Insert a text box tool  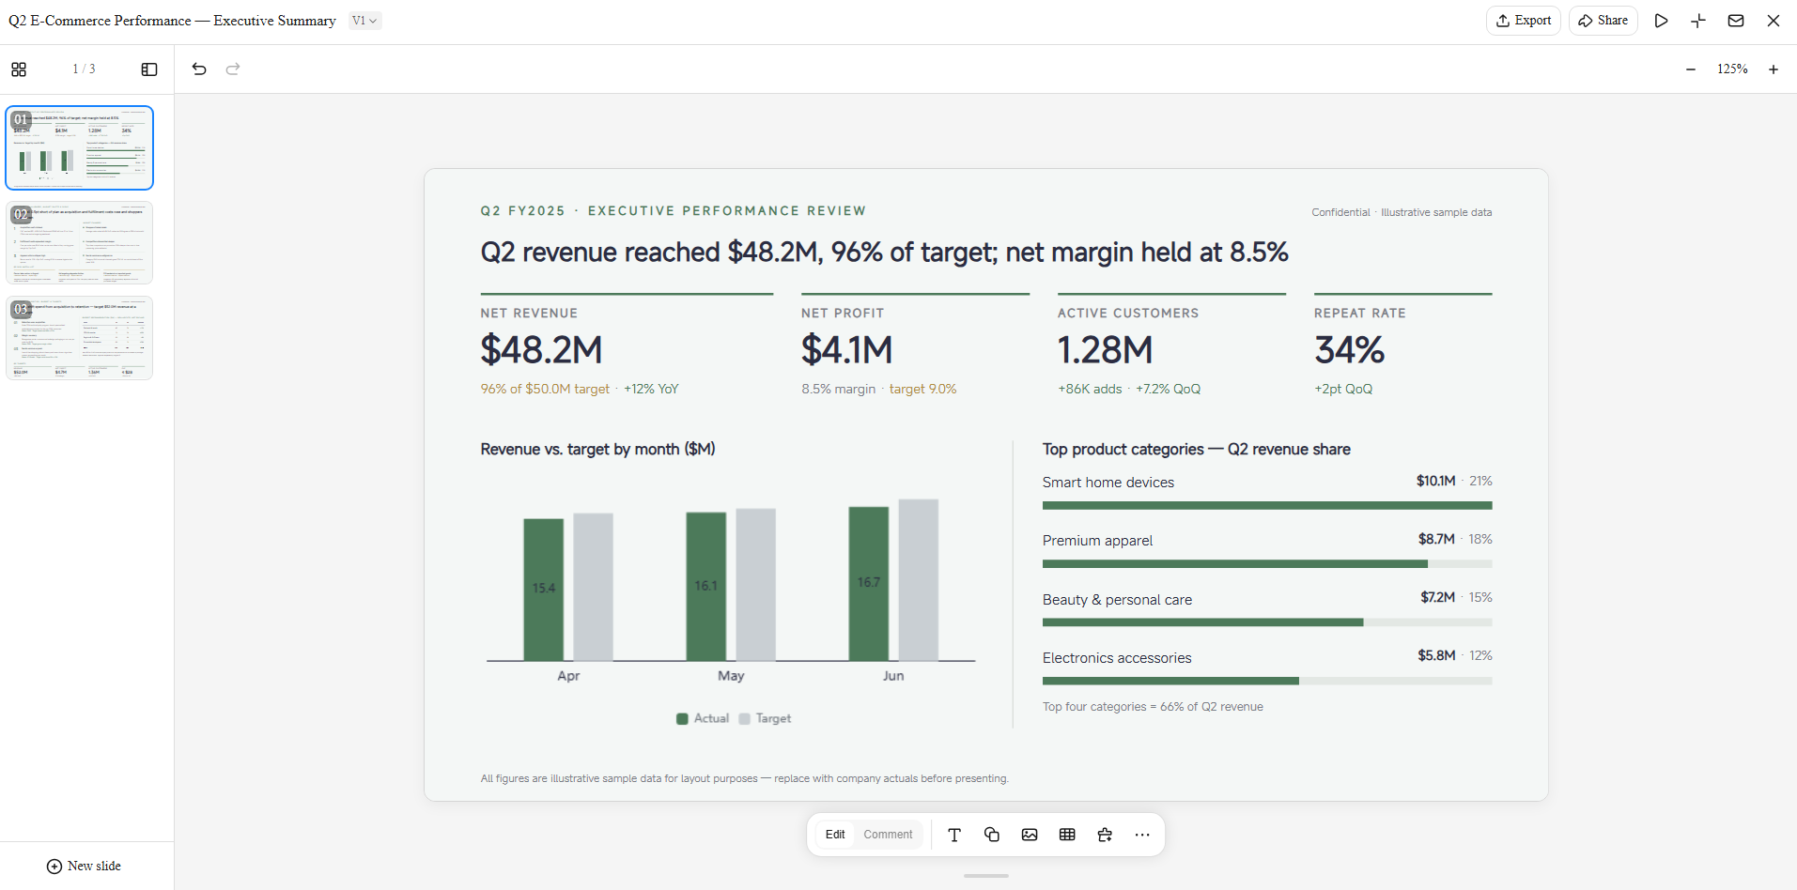click(954, 835)
